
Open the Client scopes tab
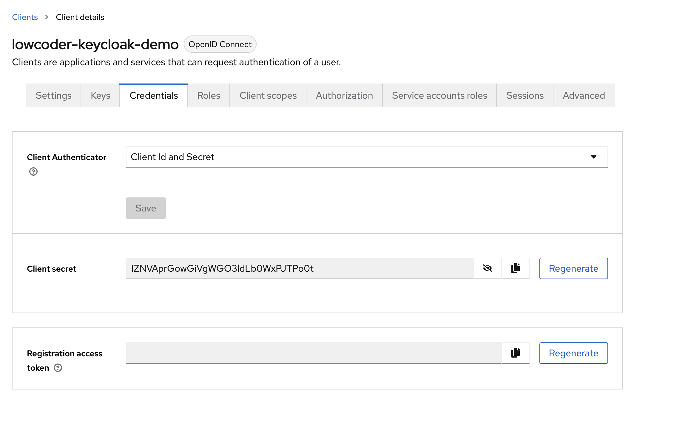coord(268,95)
